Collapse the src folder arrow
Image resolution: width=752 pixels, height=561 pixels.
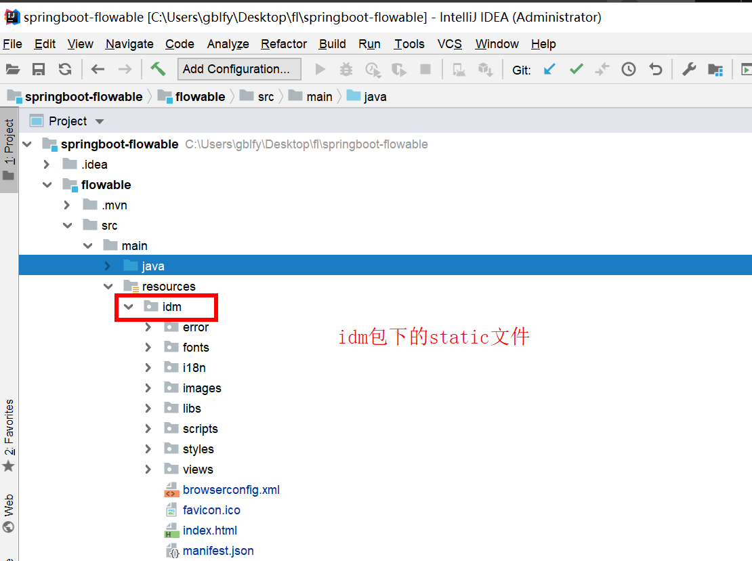68,226
